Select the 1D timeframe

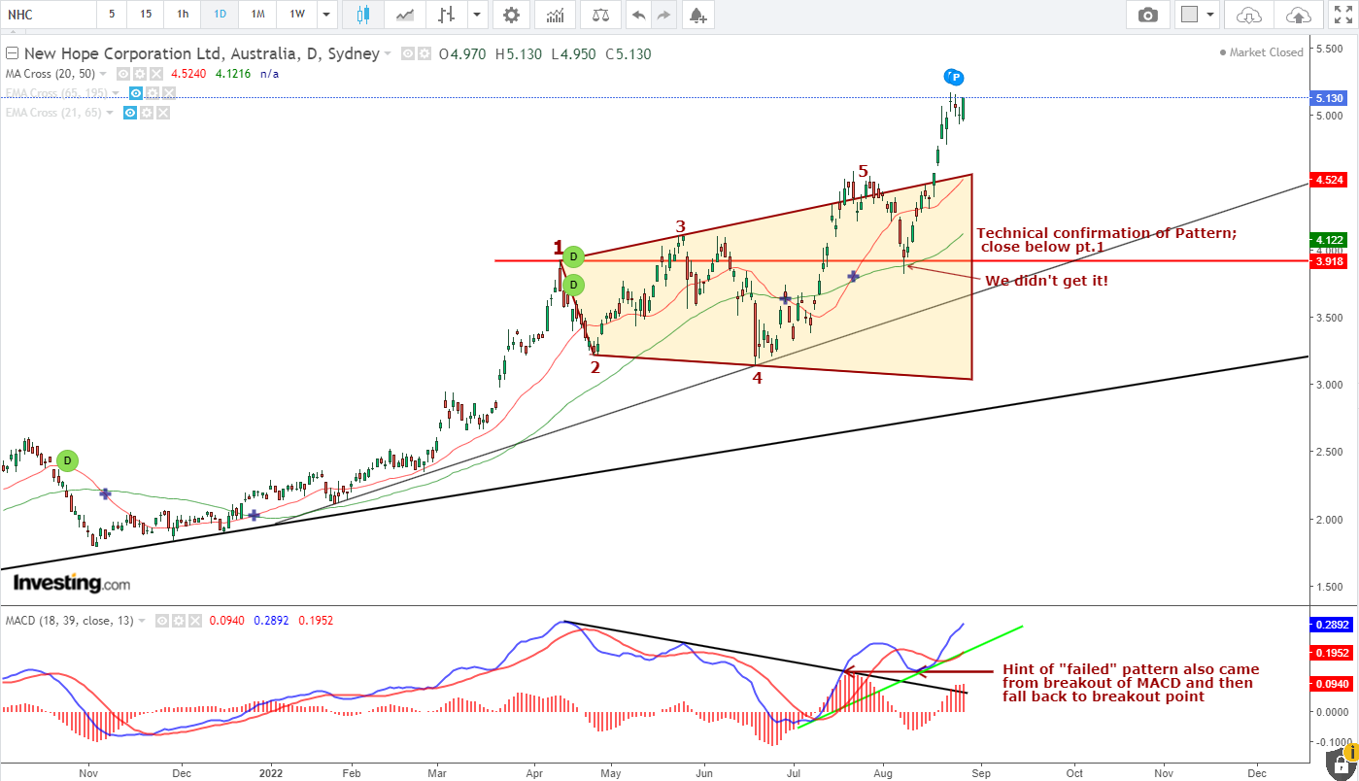220,15
